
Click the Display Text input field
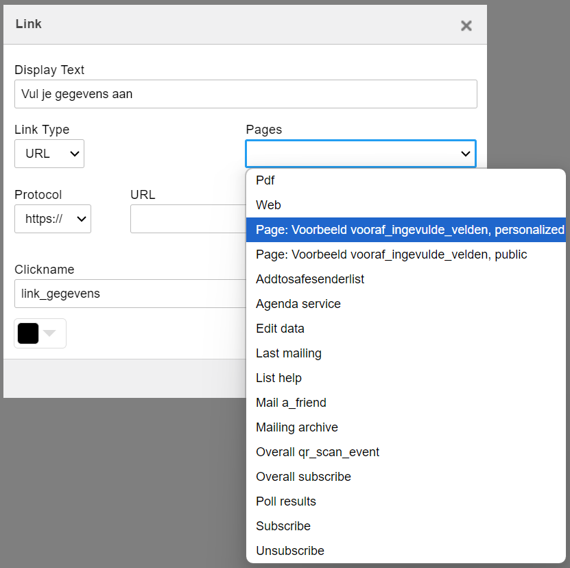tap(246, 94)
